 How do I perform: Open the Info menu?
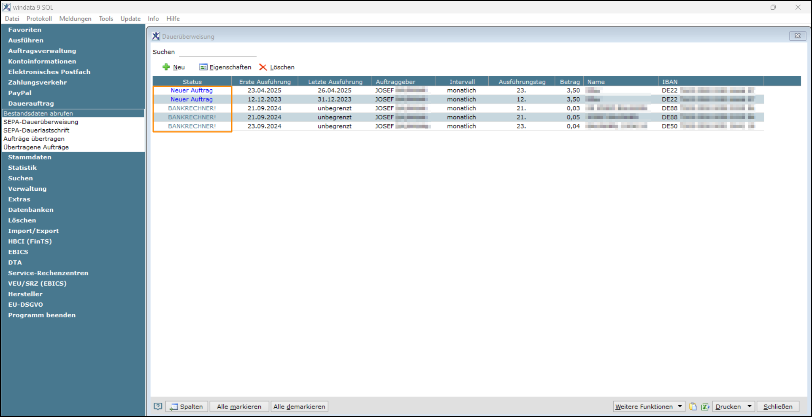[x=153, y=19]
